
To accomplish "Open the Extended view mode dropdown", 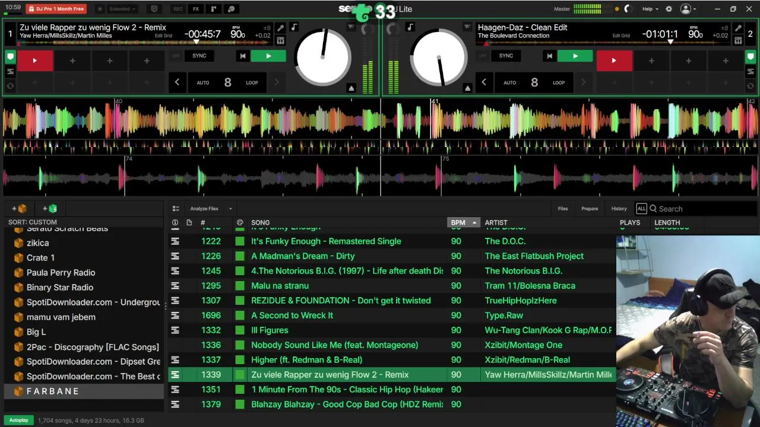I will [123, 9].
